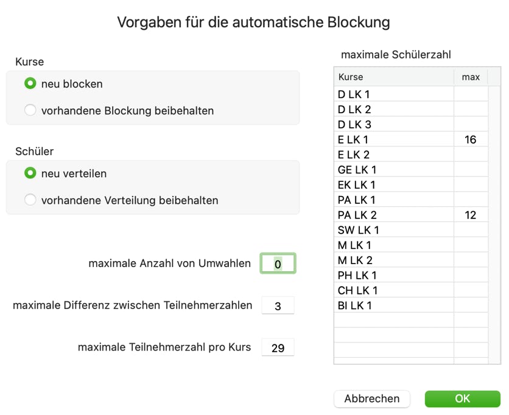509x415 pixels.
Task: Click the Abbrechen button
Action: click(x=372, y=399)
